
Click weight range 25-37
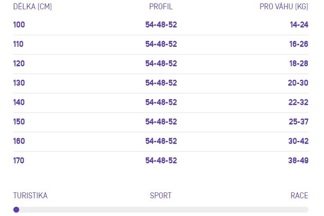pyautogui.click(x=299, y=121)
